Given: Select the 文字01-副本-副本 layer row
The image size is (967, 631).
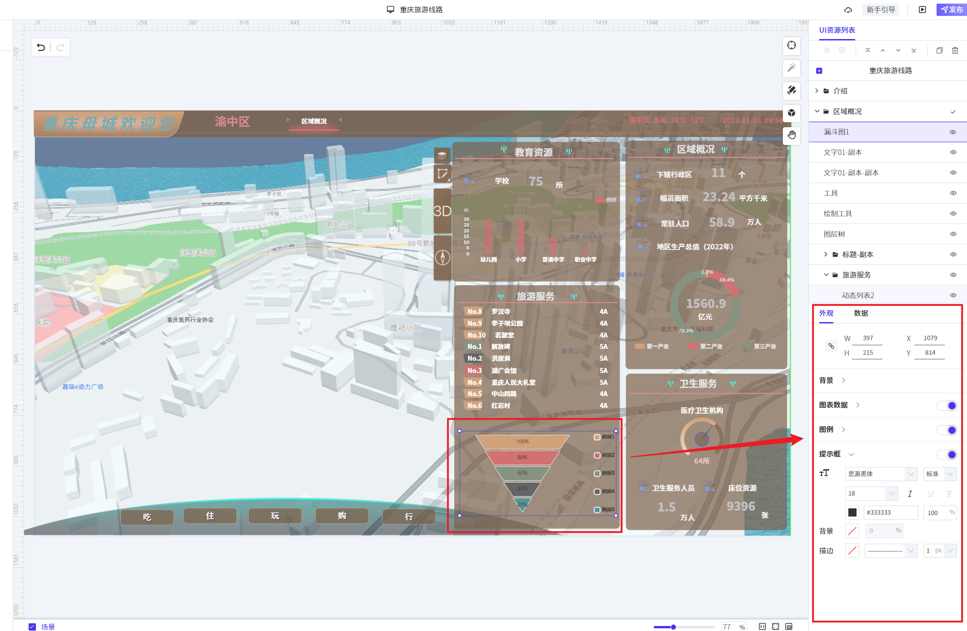Looking at the screenshot, I should [887, 173].
